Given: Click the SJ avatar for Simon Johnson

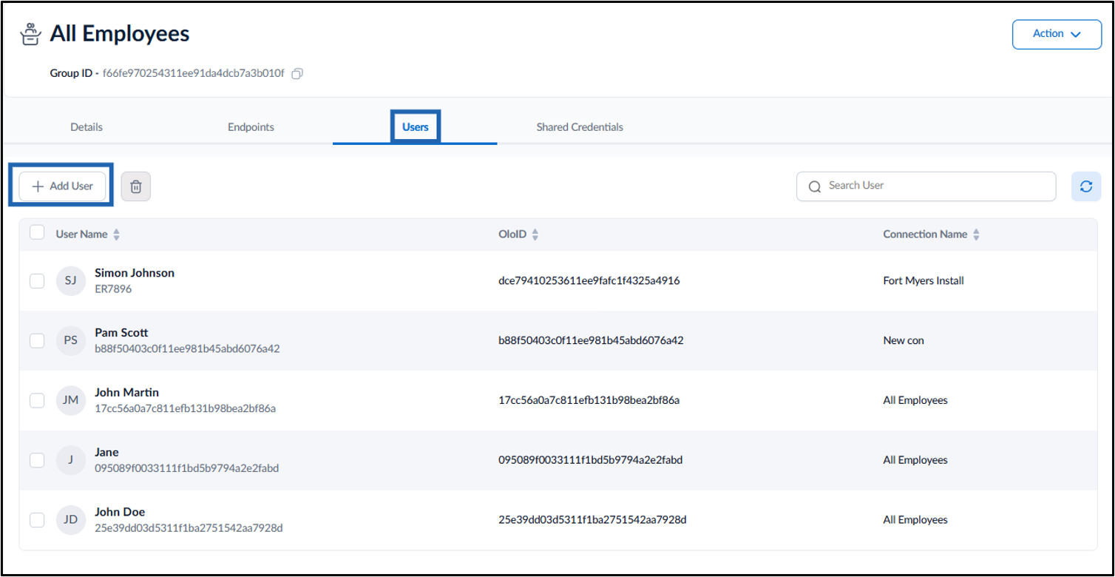Looking at the screenshot, I should pyautogui.click(x=71, y=281).
